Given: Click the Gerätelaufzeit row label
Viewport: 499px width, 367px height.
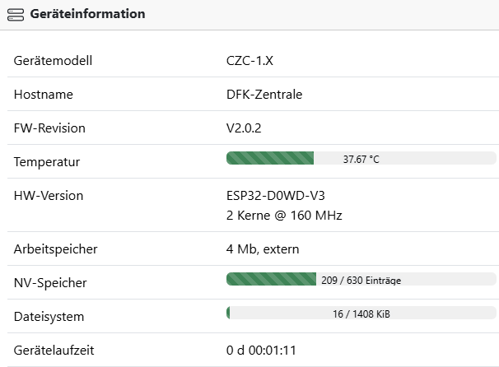Looking at the screenshot, I should tap(54, 351).
